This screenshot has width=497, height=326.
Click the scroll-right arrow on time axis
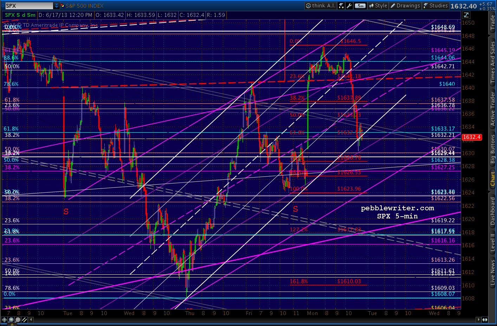click(x=478, y=320)
